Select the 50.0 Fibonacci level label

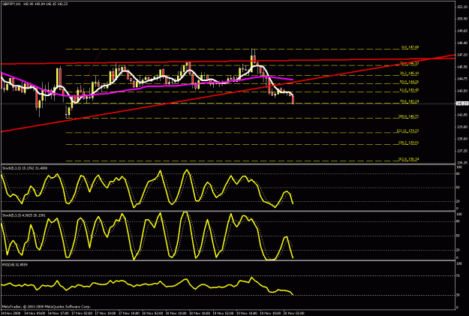click(409, 82)
